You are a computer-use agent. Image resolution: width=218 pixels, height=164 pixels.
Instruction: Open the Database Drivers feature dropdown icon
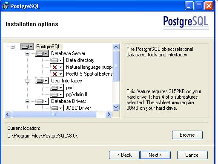42,101
